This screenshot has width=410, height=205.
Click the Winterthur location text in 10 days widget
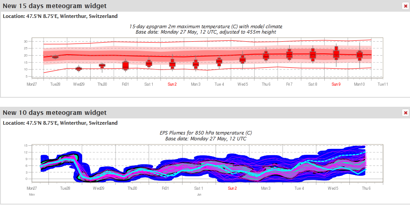[x=60, y=123]
